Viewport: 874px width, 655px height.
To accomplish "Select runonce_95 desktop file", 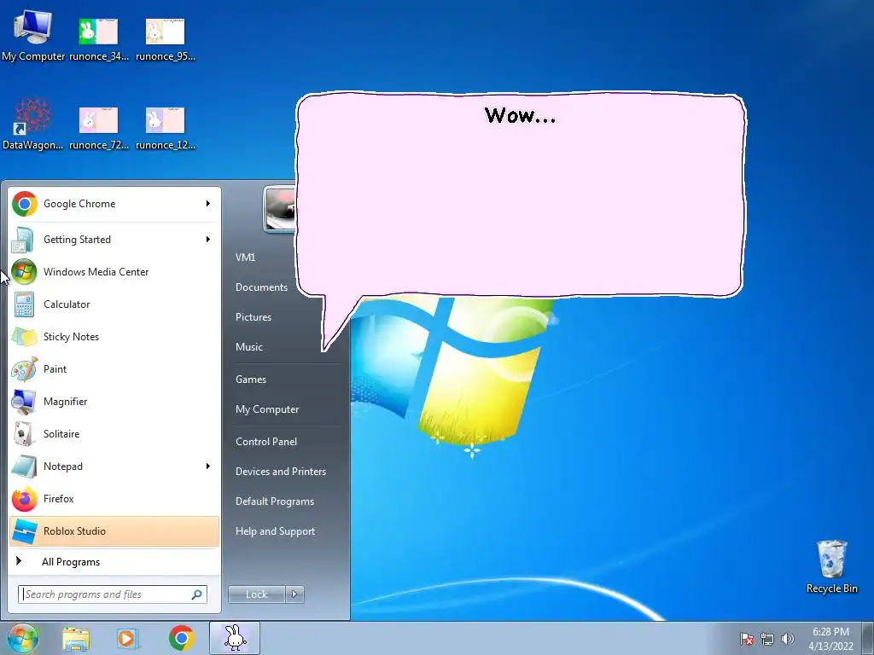I will tap(166, 39).
